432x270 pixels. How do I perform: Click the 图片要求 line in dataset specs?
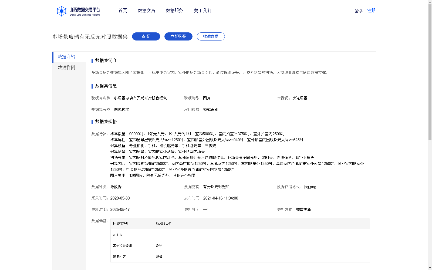click(x=153, y=175)
